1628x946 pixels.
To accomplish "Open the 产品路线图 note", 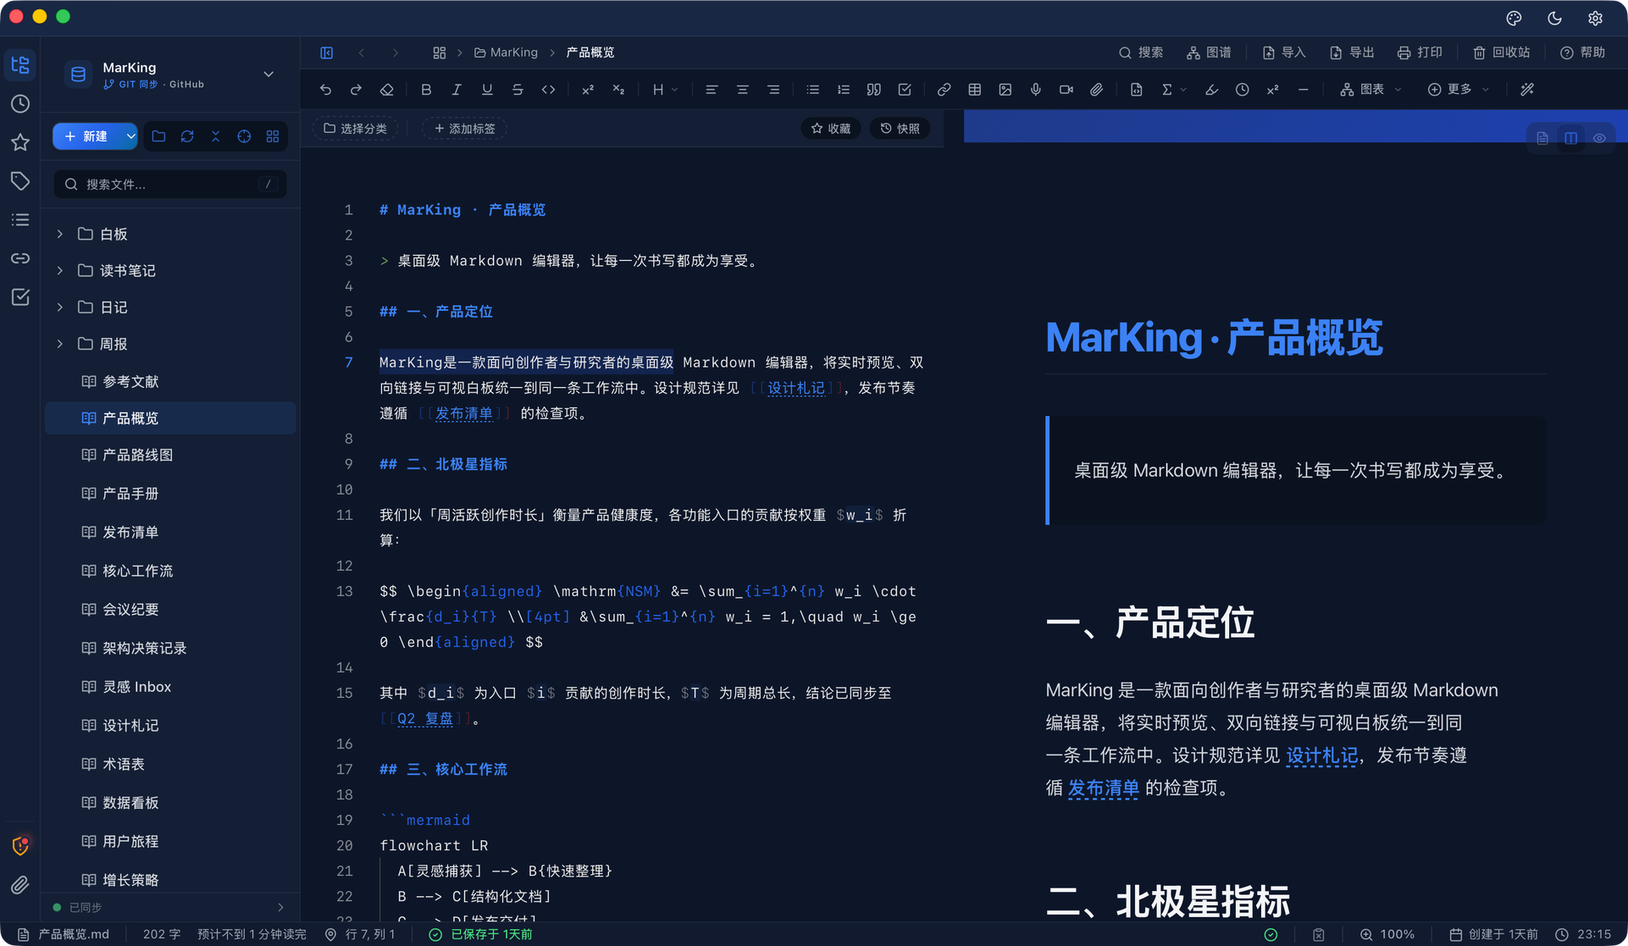I will [x=170, y=455].
